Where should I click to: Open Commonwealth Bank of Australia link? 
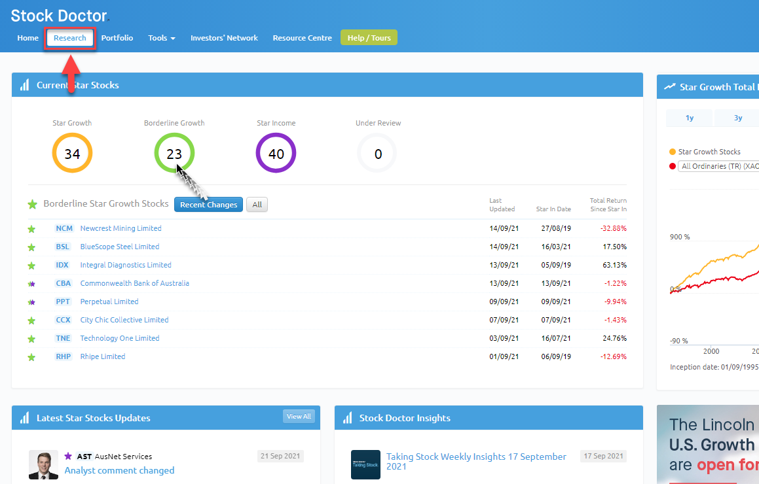click(134, 283)
